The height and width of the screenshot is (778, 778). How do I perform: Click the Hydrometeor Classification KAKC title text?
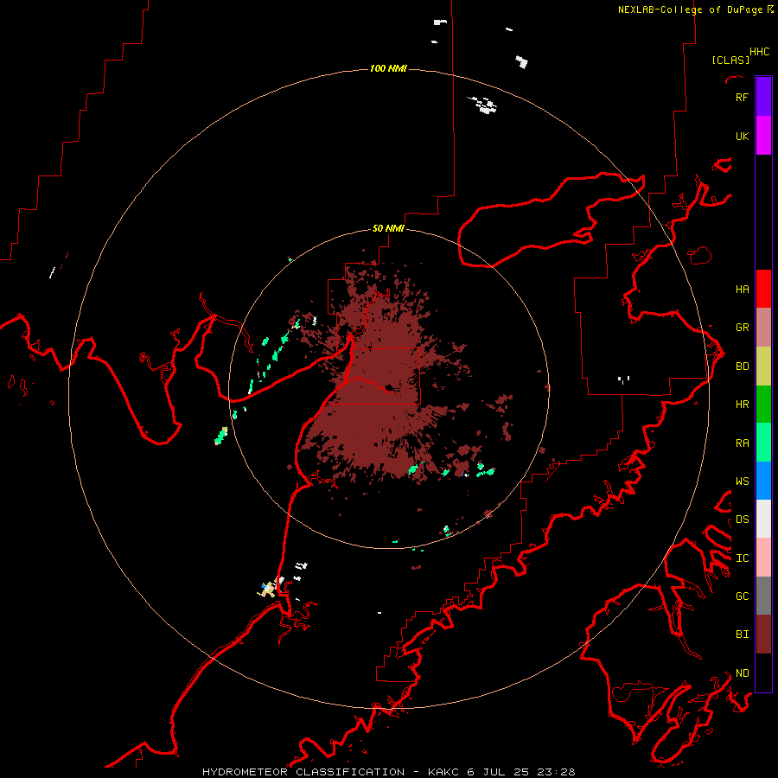coord(388,772)
